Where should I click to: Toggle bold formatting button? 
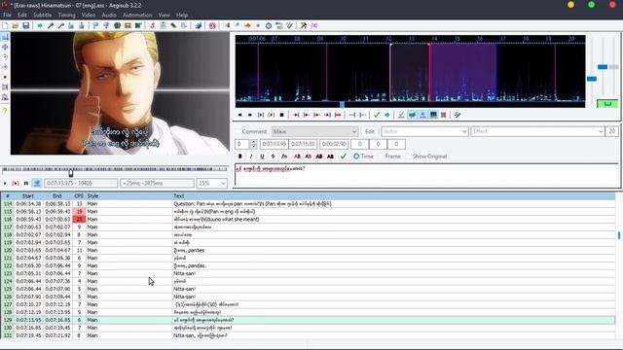coord(240,157)
